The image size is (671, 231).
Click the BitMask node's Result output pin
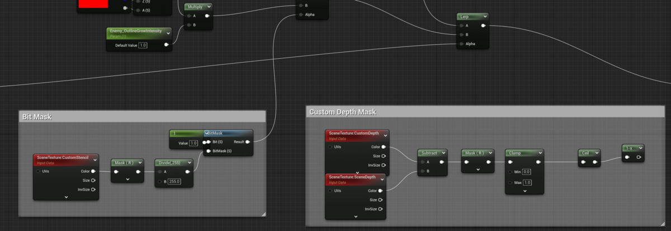tap(248, 142)
